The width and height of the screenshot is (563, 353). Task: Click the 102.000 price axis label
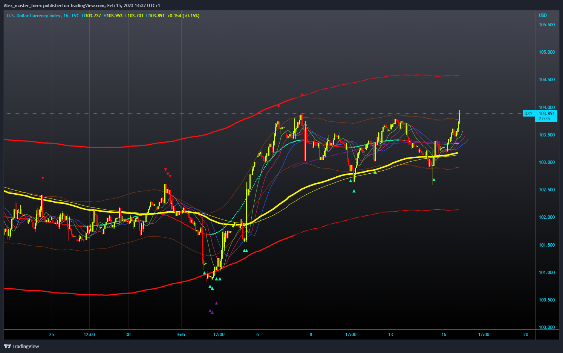[x=547, y=217]
